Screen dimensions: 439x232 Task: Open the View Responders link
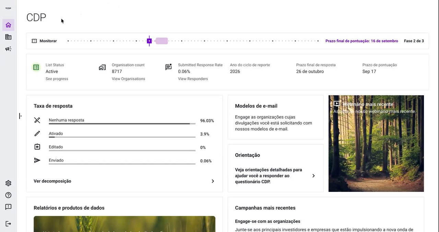tap(193, 79)
